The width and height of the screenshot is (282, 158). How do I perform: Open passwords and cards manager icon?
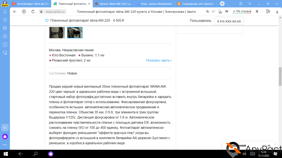point(268,12)
